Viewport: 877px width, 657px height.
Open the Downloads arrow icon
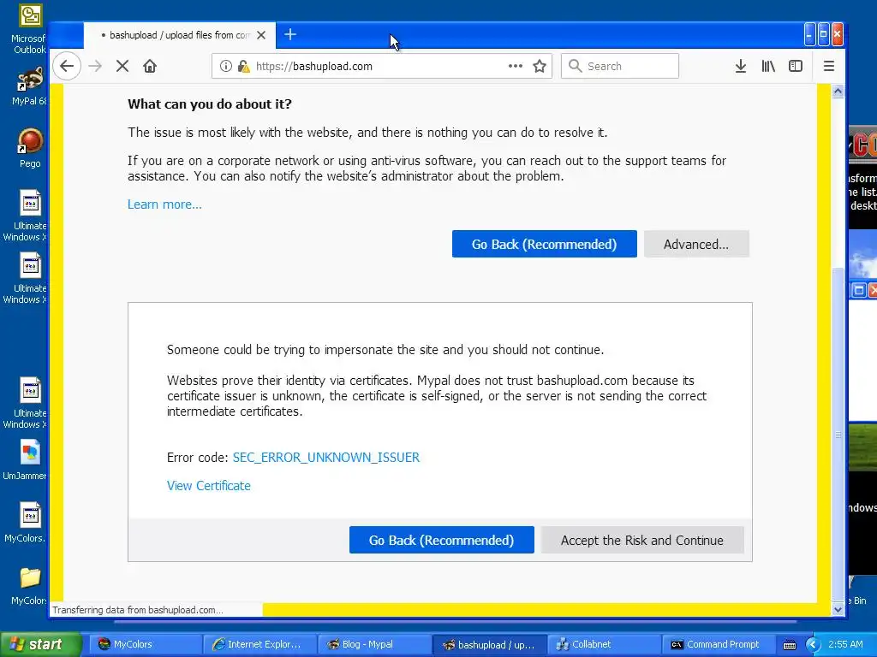tap(741, 66)
